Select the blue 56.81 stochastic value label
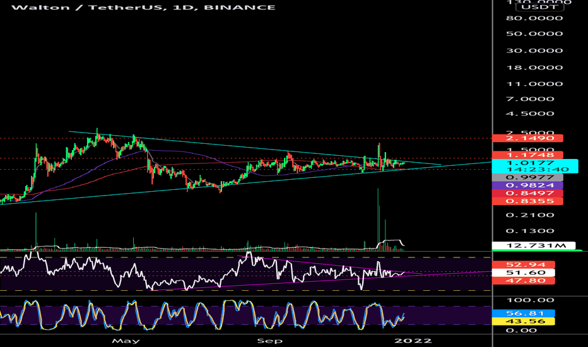Image resolution: width=588 pixels, height=347 pixels. coord(523,313)
